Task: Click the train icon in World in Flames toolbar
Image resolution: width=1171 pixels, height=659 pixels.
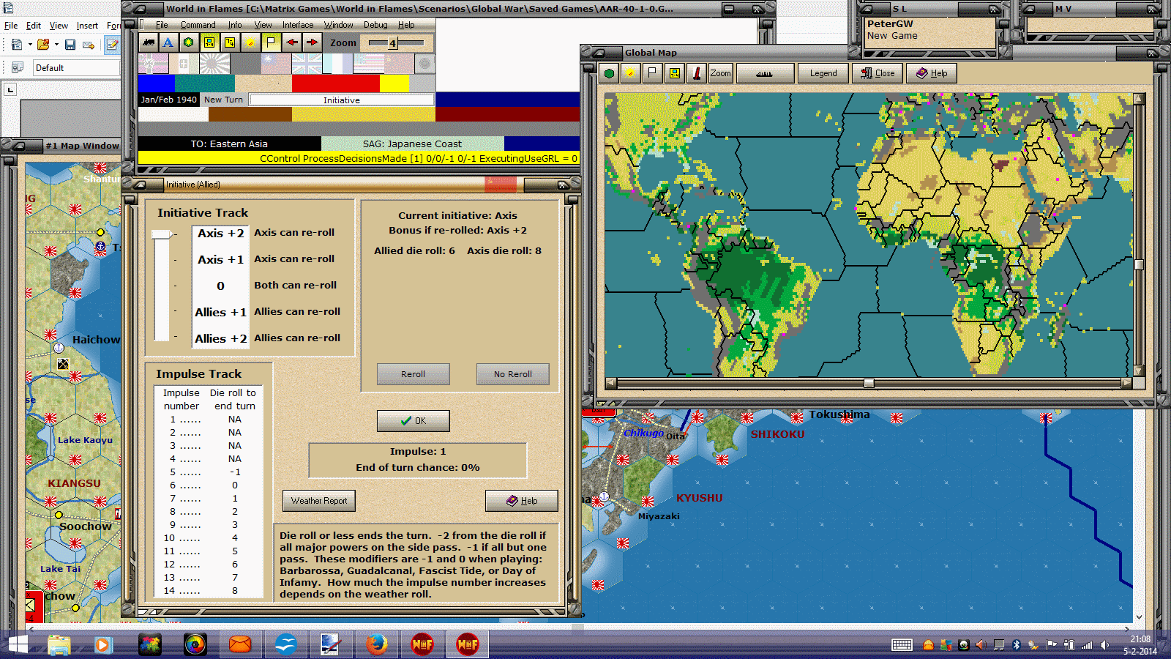Action: click(x=149, y=42)
